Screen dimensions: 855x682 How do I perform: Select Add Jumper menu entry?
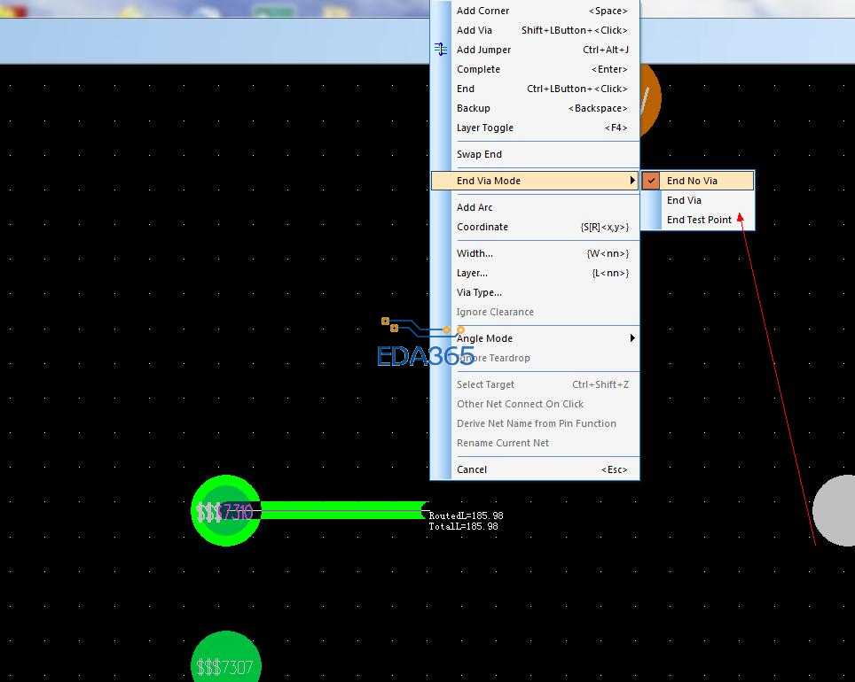click(x=534, y=50)
